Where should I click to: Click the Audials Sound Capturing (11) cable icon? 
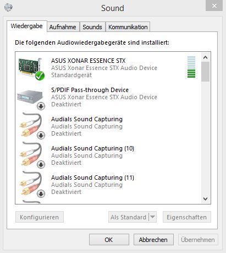coord(31,184)
